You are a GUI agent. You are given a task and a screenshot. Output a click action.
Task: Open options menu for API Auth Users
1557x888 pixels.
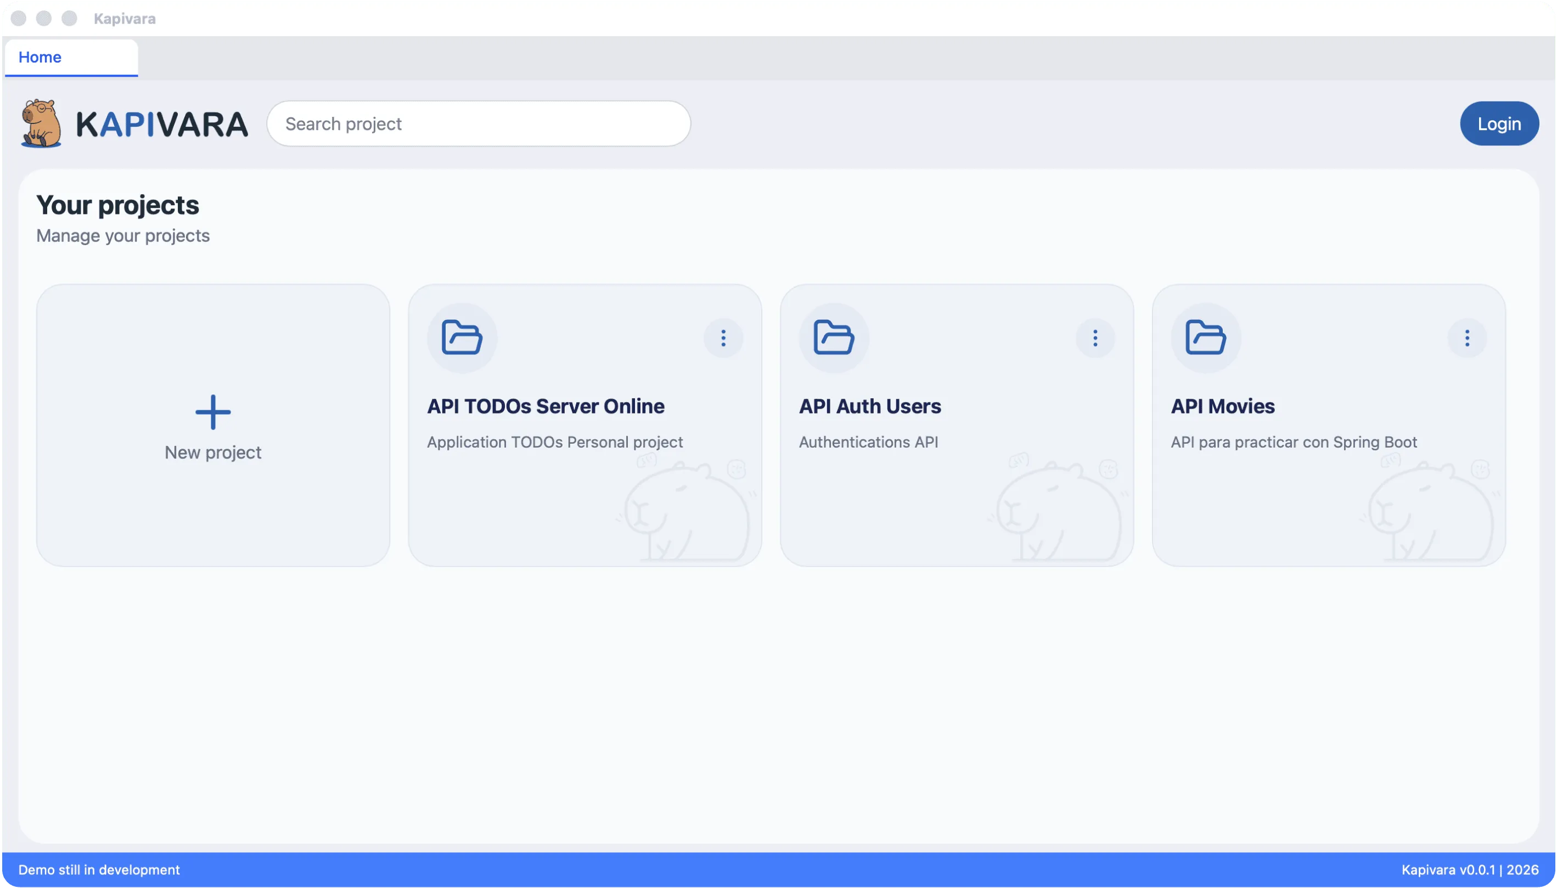point(1094,338)
